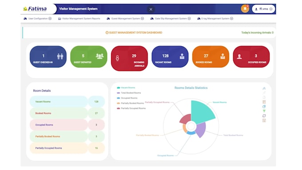Screen dimensions: 302x170
Task: Open the Incoming Arrivals card
Action: pos(129,58)
